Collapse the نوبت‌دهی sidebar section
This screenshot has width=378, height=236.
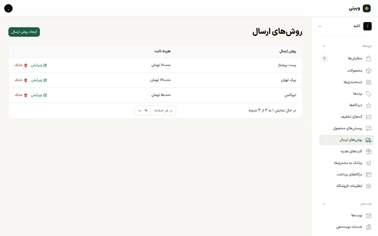pyautogui.click(x=324, y=204)
